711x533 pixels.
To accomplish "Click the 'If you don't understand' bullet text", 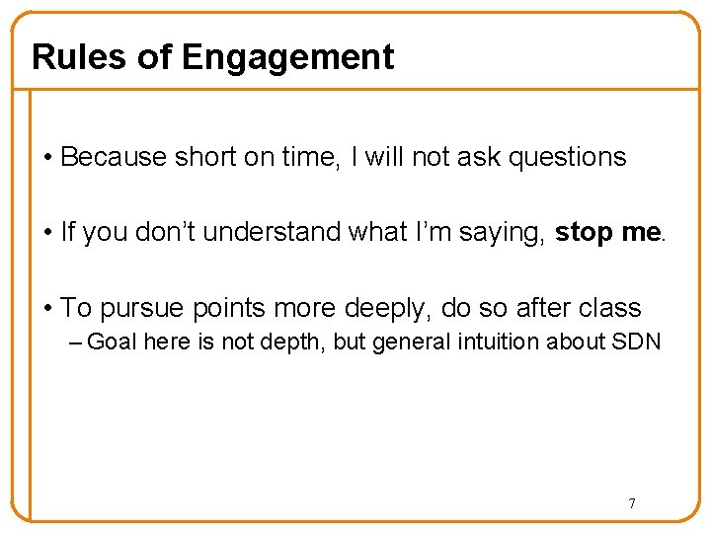I will click(x=363, y=233).
